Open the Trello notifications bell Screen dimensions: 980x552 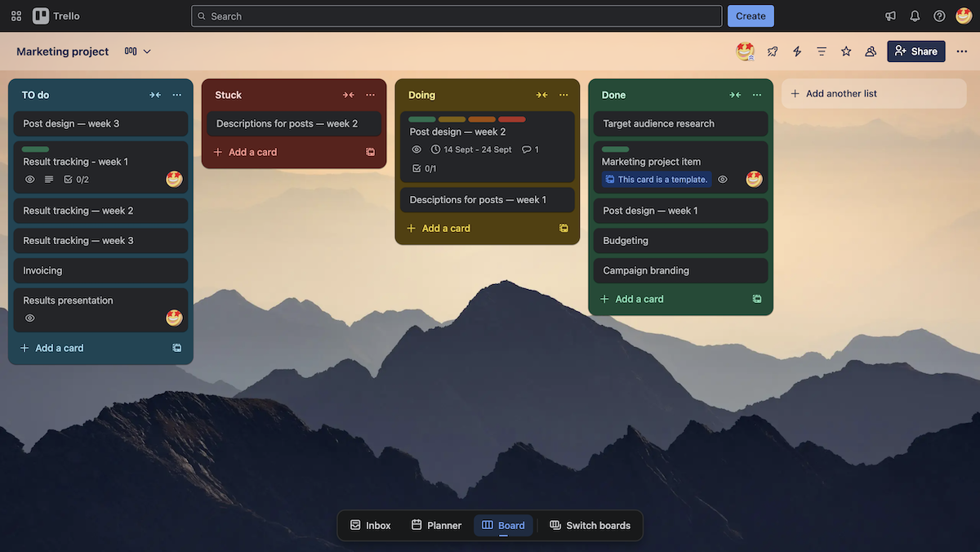tap(915, 16)
